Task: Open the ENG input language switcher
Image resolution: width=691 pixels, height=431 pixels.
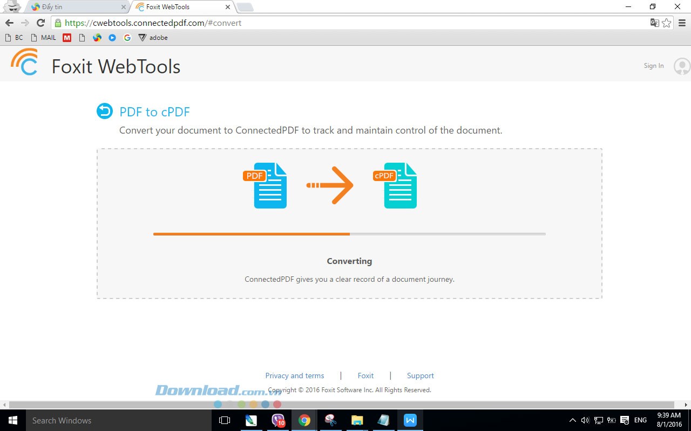Action: (x=640, y=420)
